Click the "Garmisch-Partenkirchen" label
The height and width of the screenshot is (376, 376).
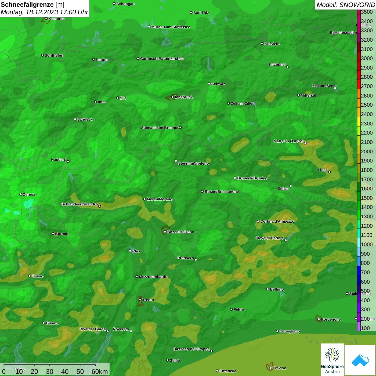point(162,59)
